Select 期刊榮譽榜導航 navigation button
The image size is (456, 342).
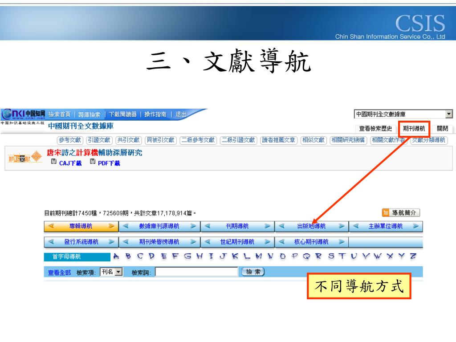point(159,242)
